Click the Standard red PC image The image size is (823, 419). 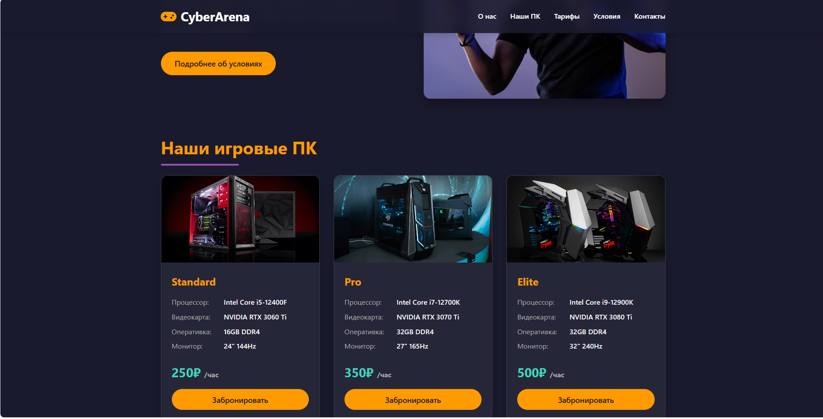(x=240, y=219)
